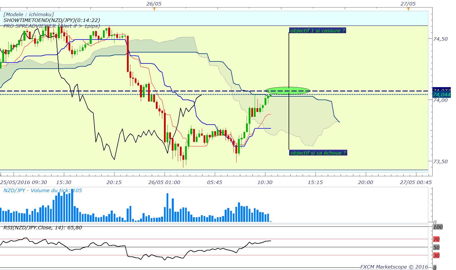The width and height of the screenshot is (456, 270).
Task: Click the 74,50 price axis label
Action: pos(440,39)
